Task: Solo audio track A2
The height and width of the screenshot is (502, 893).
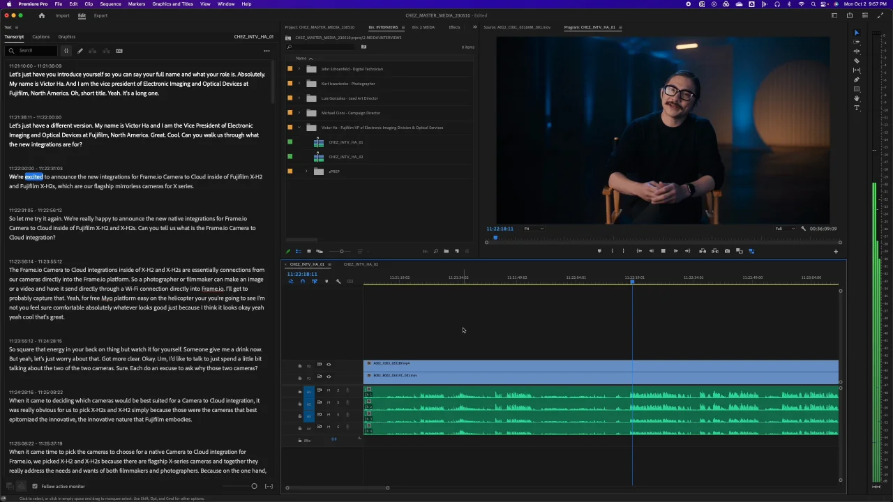Action: click(338, 402)
